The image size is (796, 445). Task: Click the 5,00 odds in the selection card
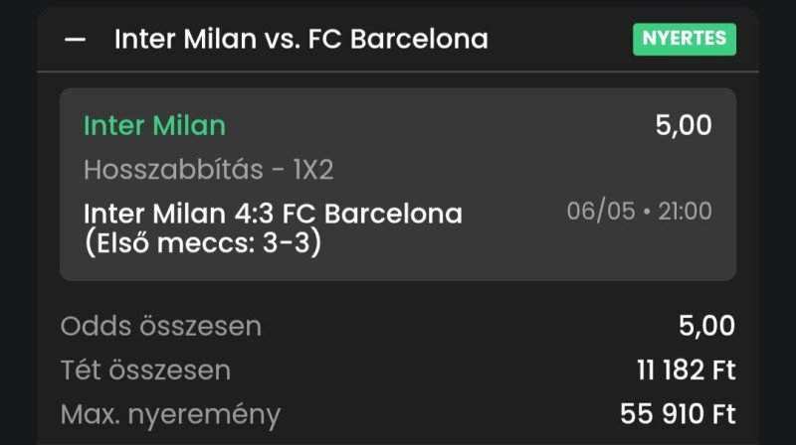pyautogui.click(x=684, y=125)
